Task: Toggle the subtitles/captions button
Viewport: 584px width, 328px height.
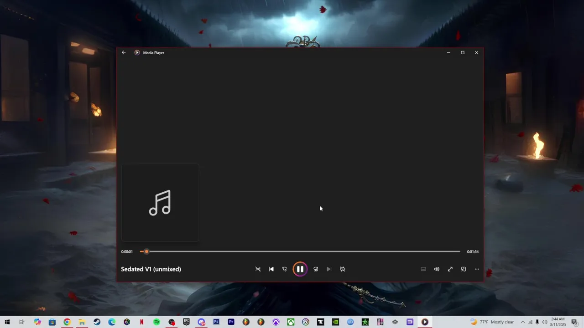Action: click(423, 269)
